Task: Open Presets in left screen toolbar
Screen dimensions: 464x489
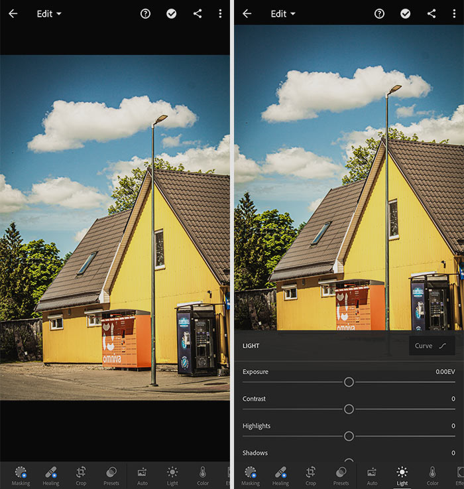Action: coord(111,475)
